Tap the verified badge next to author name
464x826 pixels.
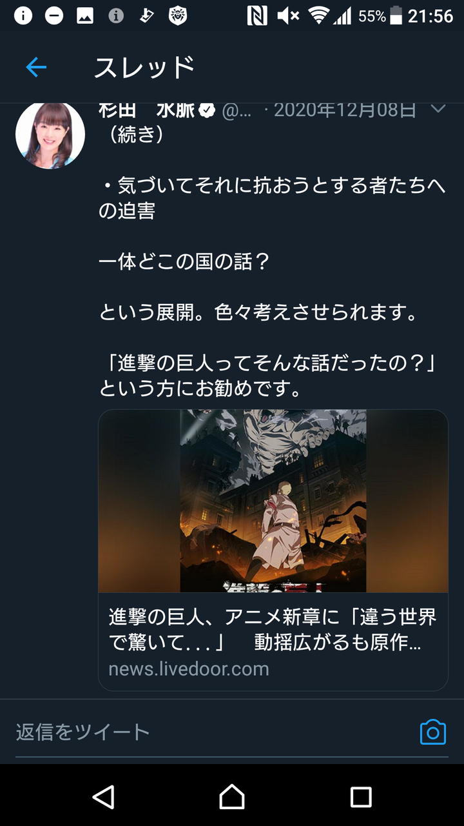coord(207,111)
